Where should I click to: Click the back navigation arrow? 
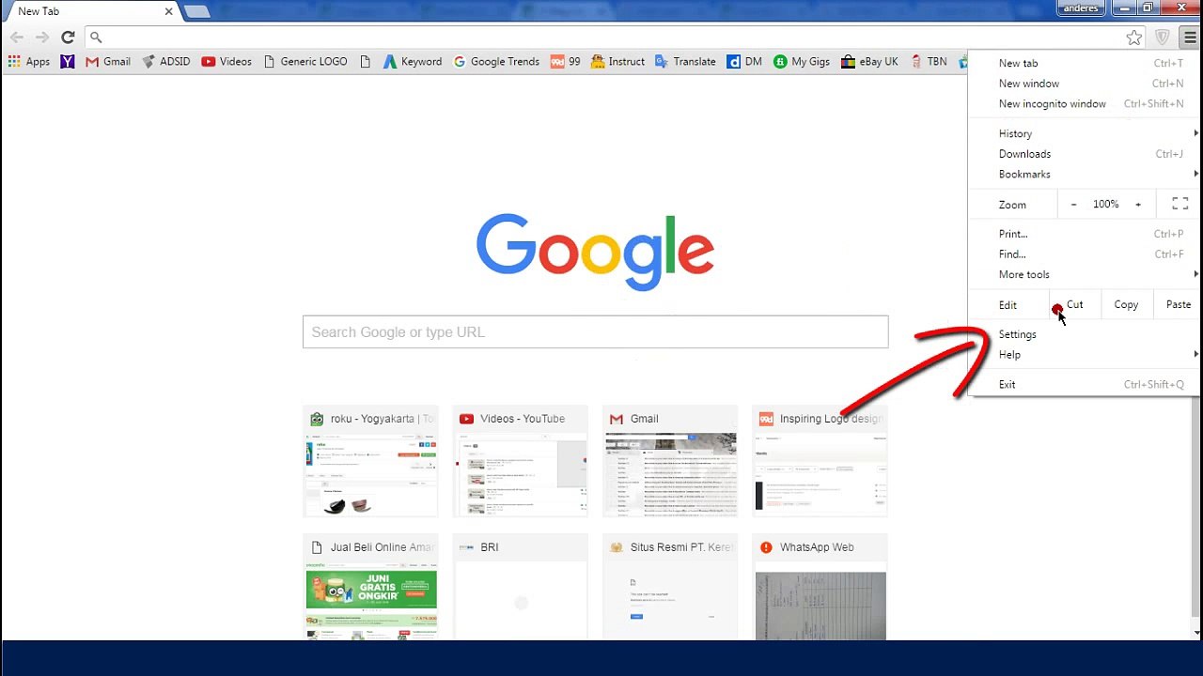pos(17,38)
